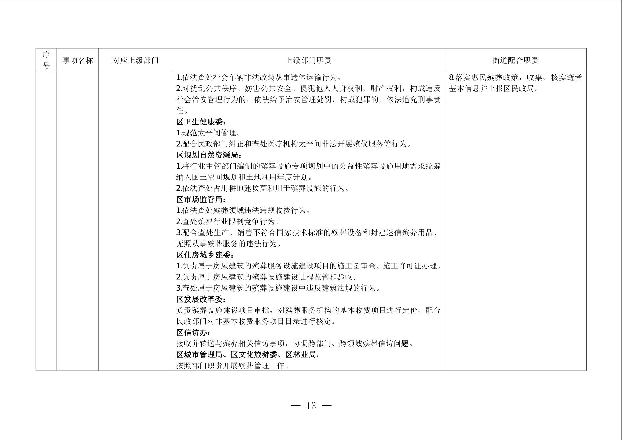The width and height of the screenshot is (622, 440).
Task: Click the line 按照部门职责开展殡葬管理工作
Action: tap(232, 366)
